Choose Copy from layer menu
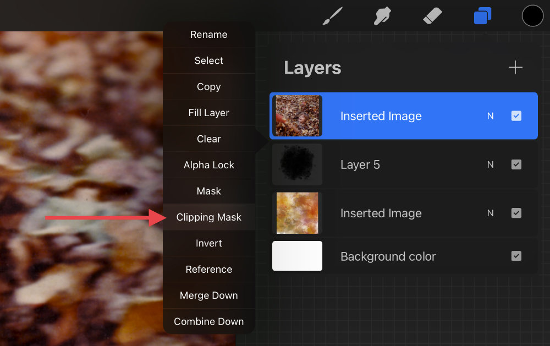This screenshot has width=550, height=346. [x=208, y=87]
